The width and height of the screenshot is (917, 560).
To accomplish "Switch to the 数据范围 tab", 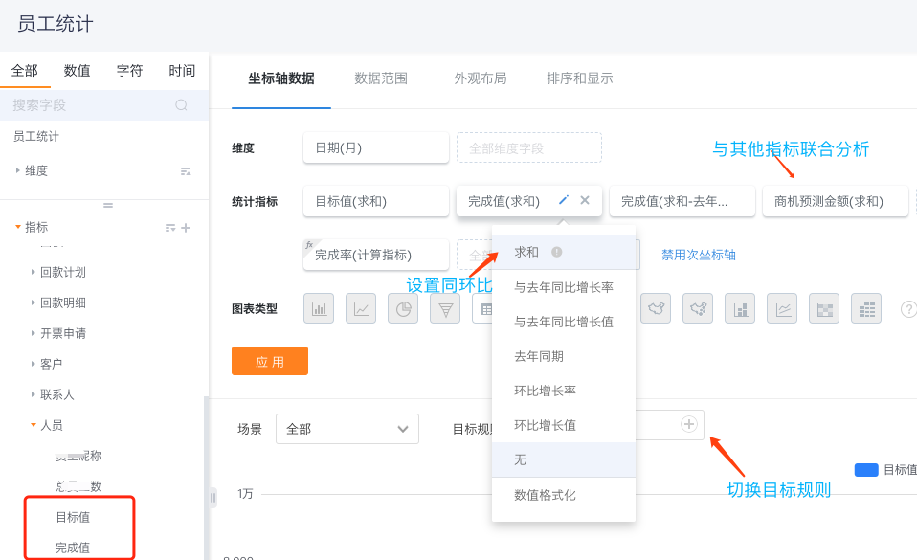I will point(381,78).
